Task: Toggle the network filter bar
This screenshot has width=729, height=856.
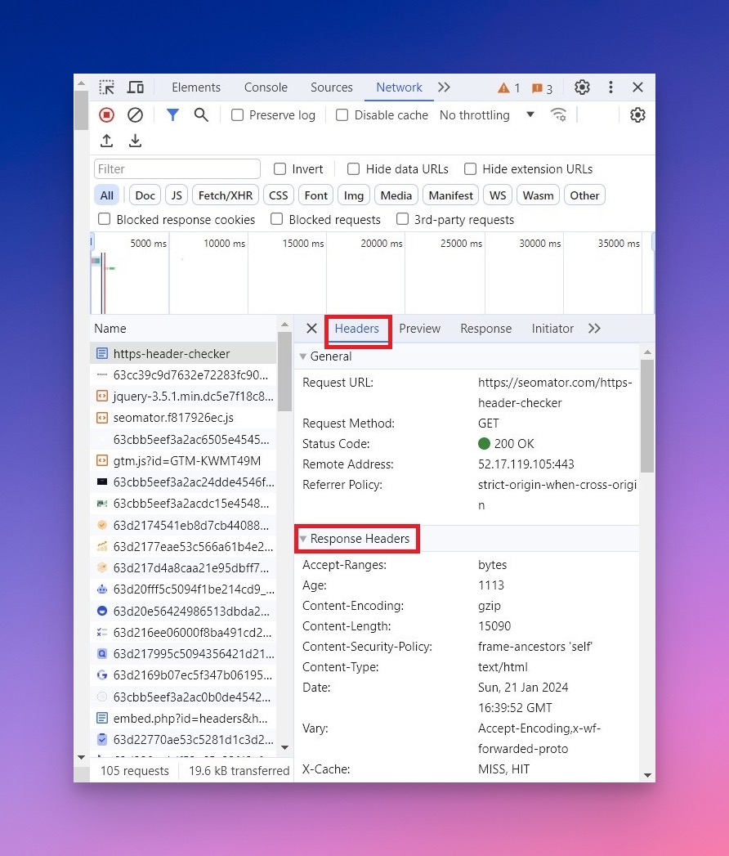Action: (172, 114)
